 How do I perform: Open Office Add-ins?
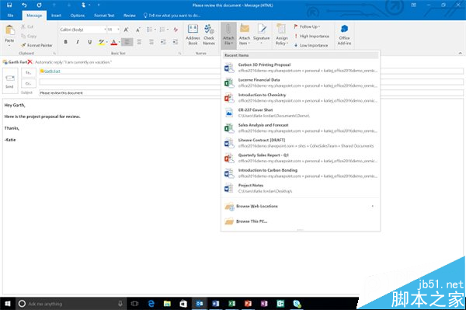coord(344,35)
